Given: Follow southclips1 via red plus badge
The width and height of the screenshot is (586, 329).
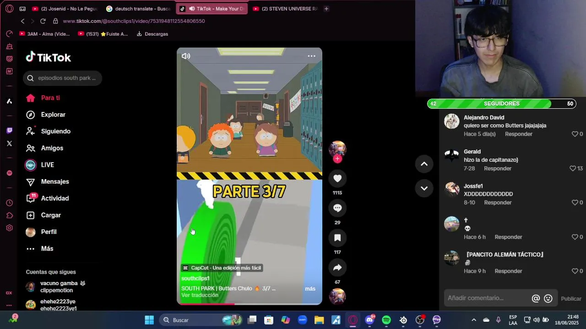Looking at the screenshot, I should [x=337, y=159].
